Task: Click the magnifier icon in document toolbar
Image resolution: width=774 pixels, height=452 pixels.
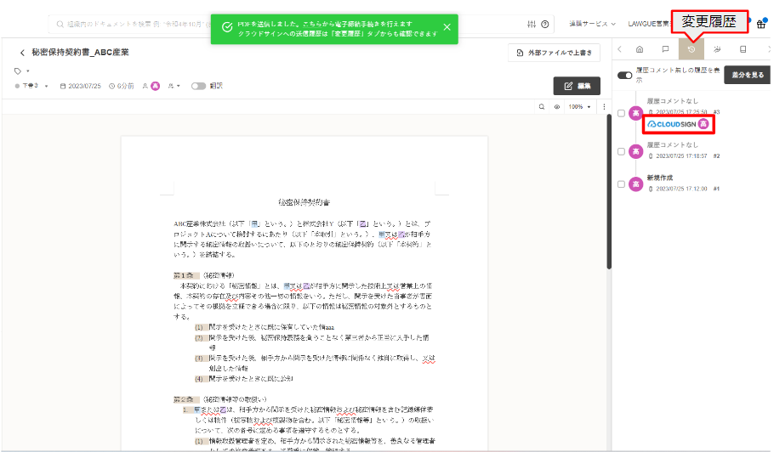Action: (541, 107)
